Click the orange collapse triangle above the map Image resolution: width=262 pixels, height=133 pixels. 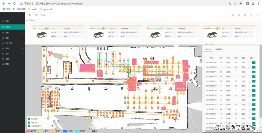tap(26, 46)
